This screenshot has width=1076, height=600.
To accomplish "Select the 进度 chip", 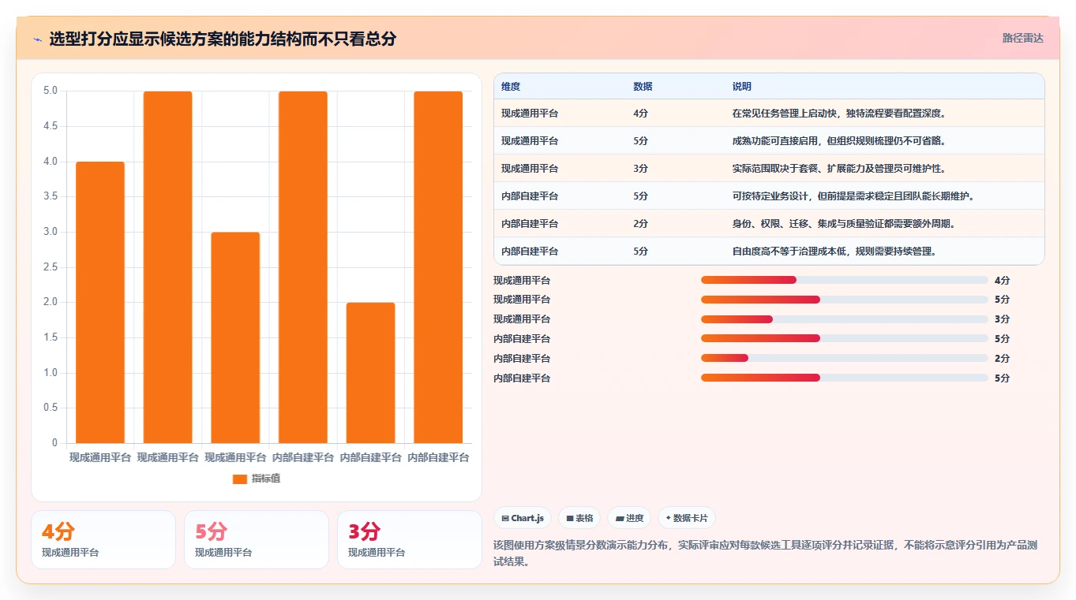I will (629, 518).
